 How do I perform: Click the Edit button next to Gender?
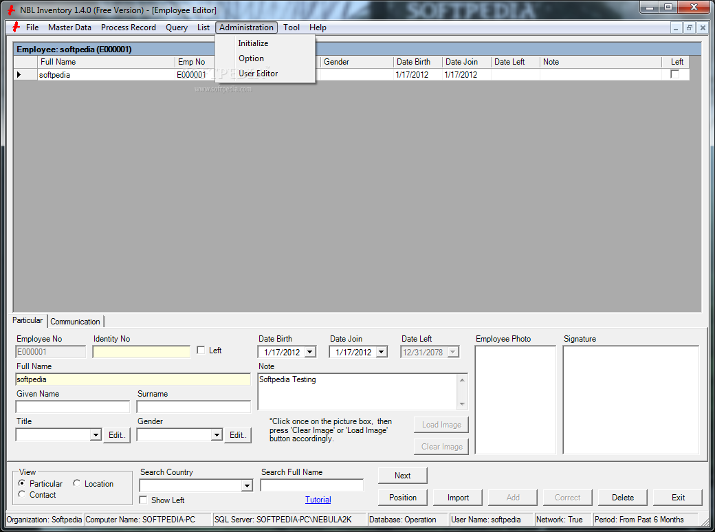[238, 435]
